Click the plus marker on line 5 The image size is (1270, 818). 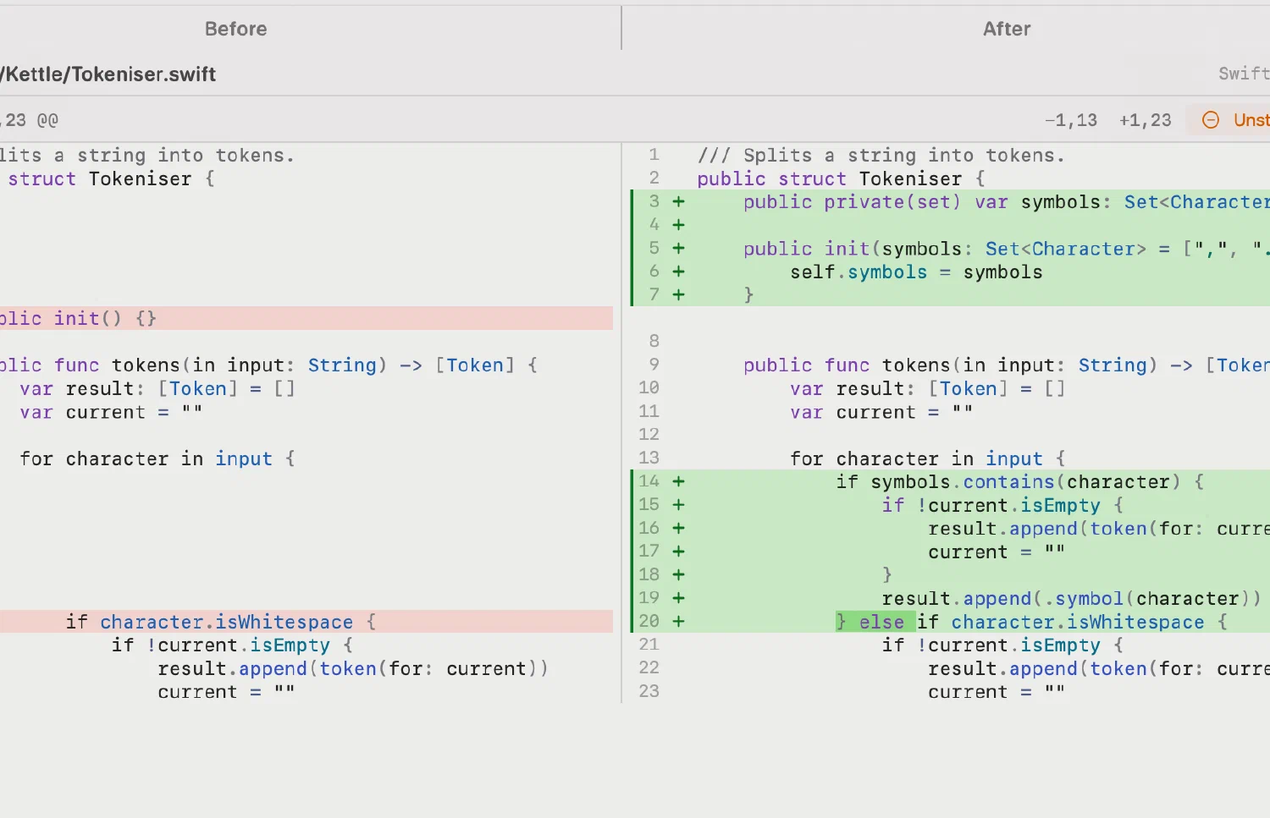tap(678, 249)
